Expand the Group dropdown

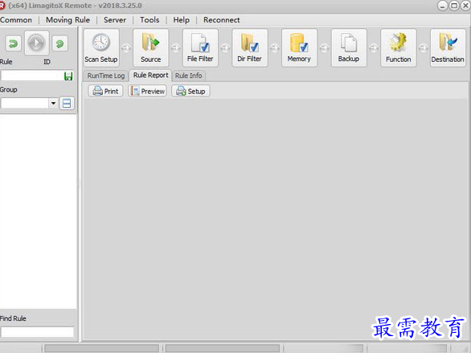(x=53, y=104)
